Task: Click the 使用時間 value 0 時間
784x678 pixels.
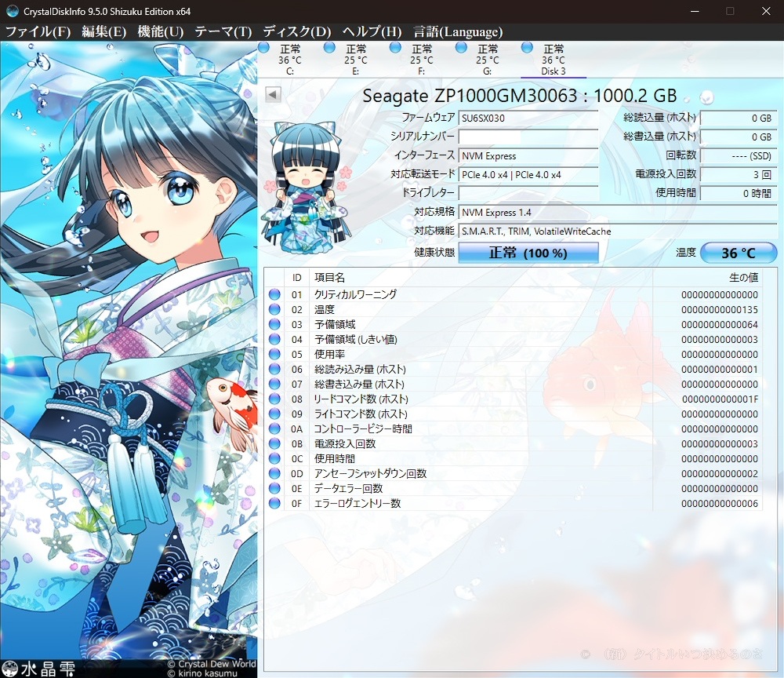Action: [739, 193]
